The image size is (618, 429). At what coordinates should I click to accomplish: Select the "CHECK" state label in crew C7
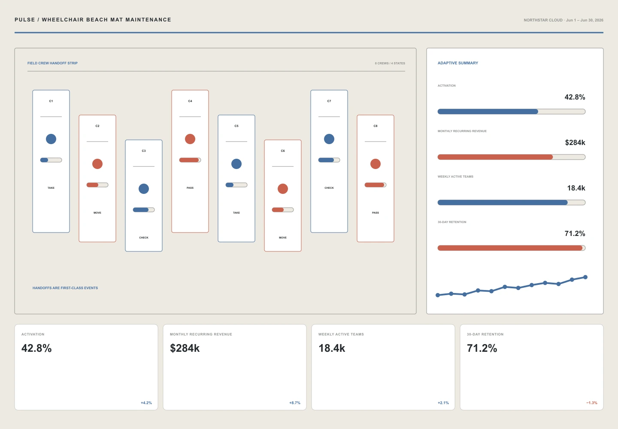tap(329, 188)
